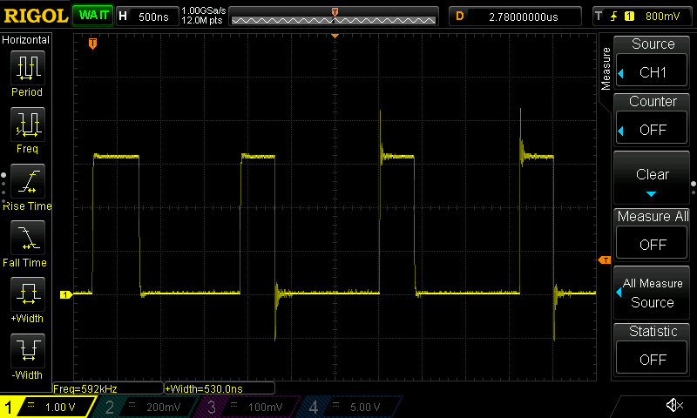Select the Period measurement icon

pyautogui.click(x=26, y=68)
